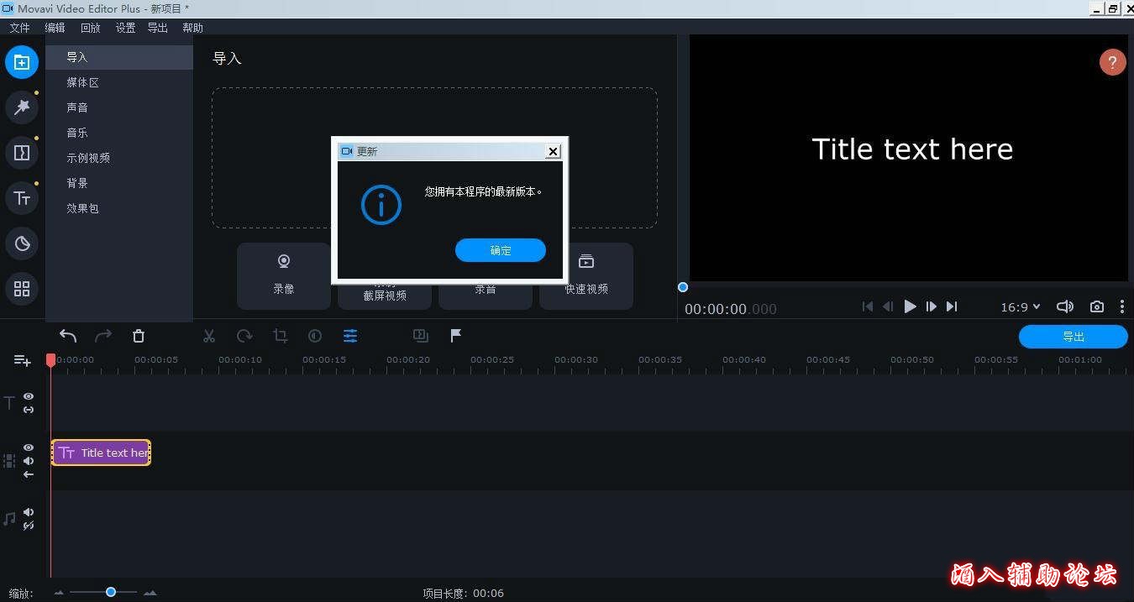This screenshot has height=602, width=1134.
Task: Toggle title track visibility eye icon
Action: click(29, 396)
